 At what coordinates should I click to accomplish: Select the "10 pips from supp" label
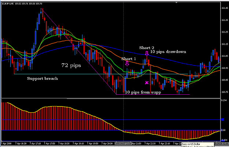click(143, 92)
